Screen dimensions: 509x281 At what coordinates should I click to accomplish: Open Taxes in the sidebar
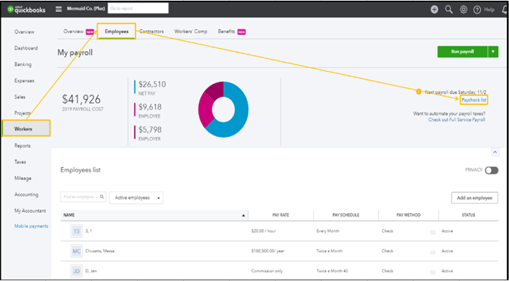(20, 162)
